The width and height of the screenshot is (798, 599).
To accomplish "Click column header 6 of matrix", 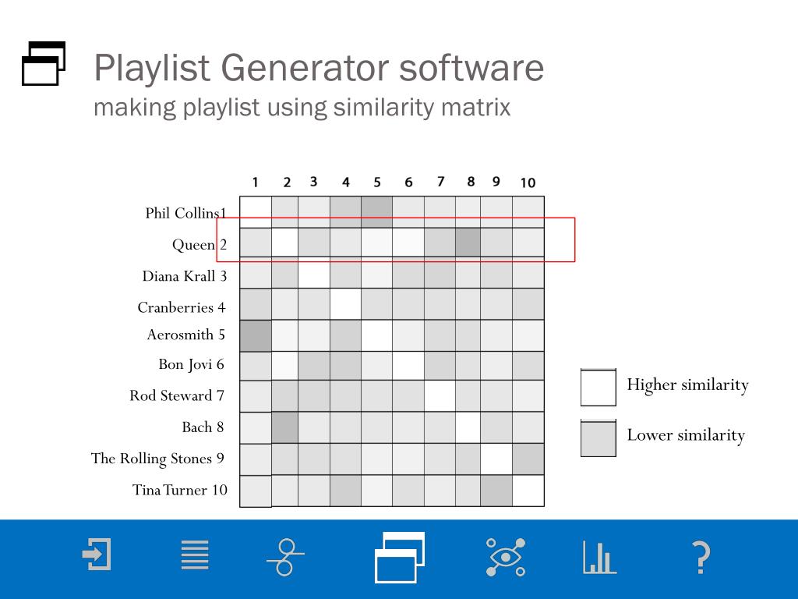I will click(408, 183).
